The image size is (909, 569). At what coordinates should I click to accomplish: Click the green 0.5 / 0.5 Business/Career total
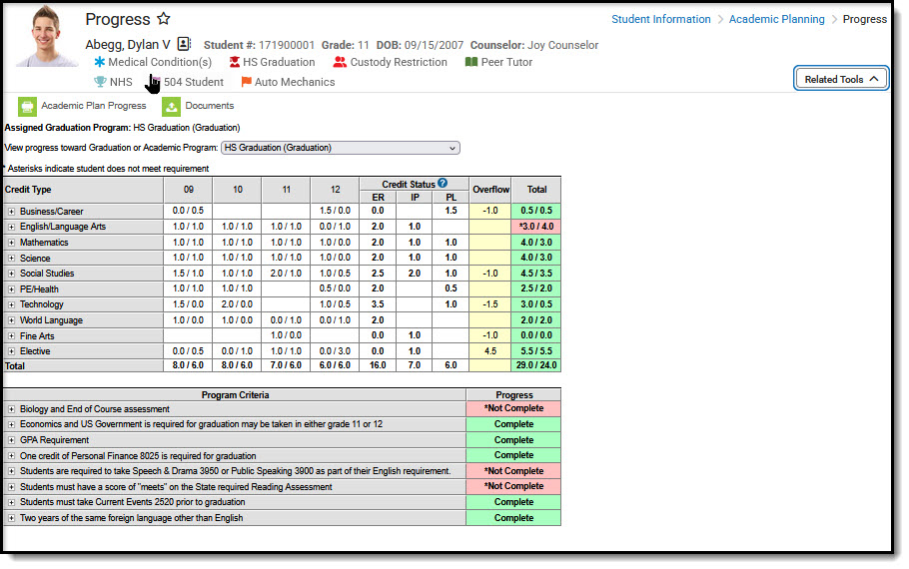(536, 211)
